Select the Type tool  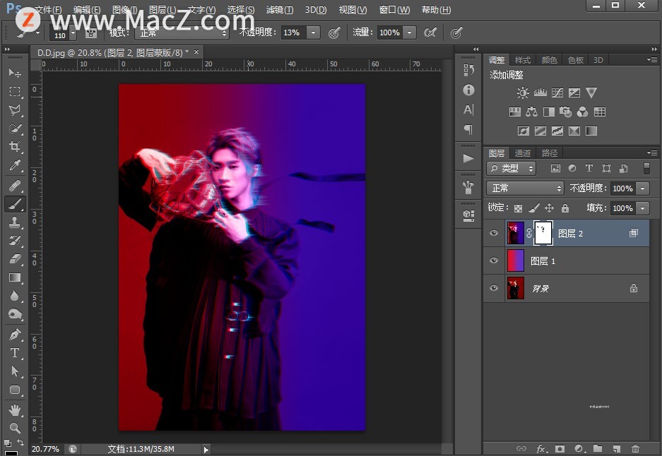pyautogui.click(x=15, y=353)
